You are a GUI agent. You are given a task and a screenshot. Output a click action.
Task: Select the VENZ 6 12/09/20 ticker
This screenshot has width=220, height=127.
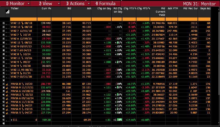point(21,39)
